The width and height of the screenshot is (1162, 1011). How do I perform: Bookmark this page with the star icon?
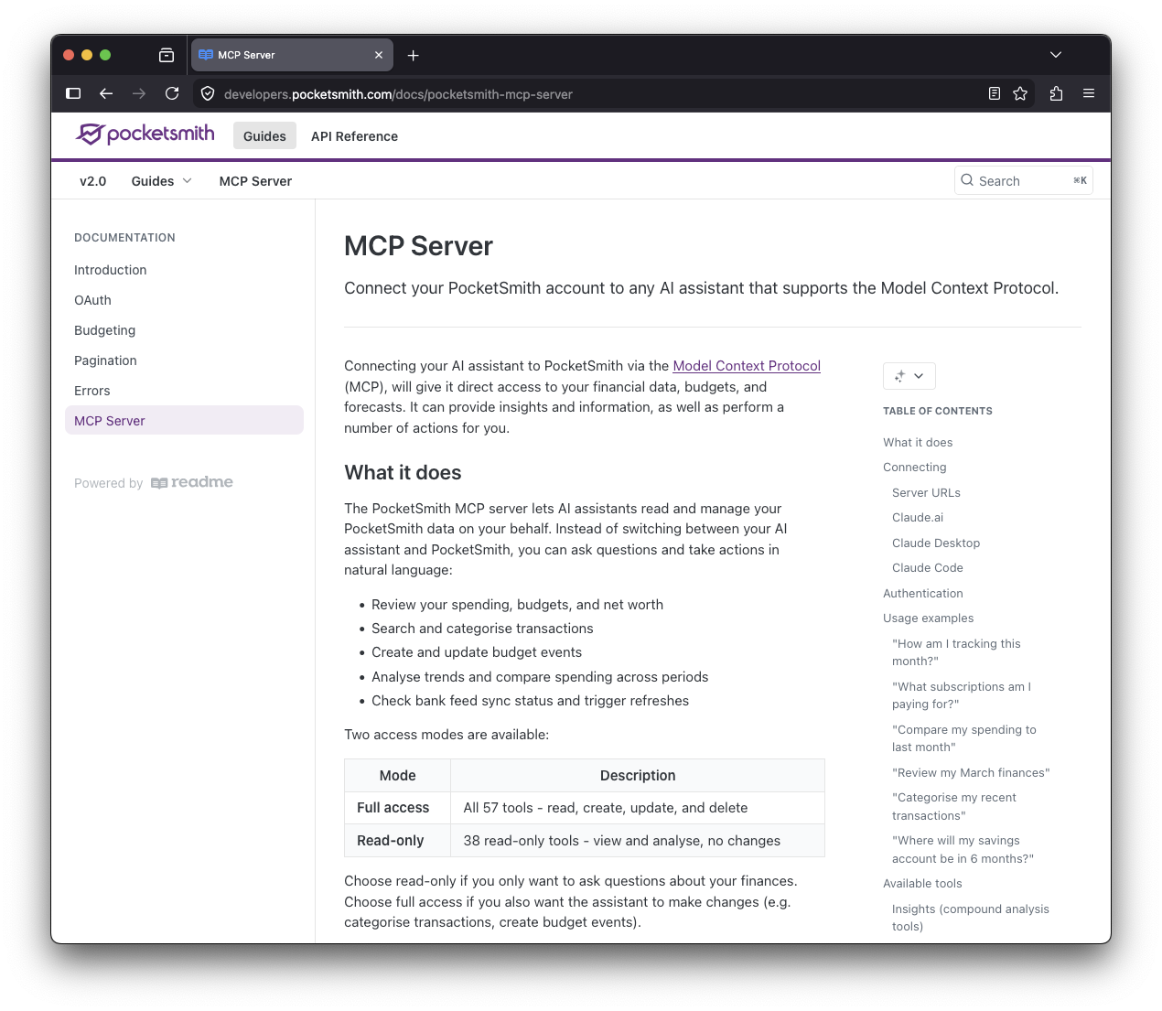1020,93
